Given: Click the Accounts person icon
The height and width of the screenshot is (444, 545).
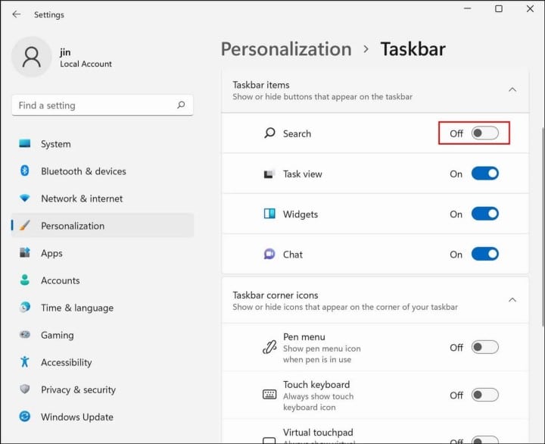Looking at the screenshot, I should (25, 280).
